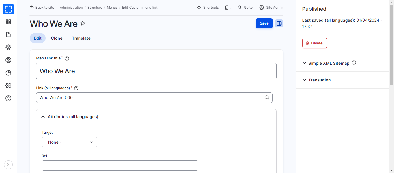The width and height of the screenshot is (394, 173).
Task: Click the dashboard grid icon in sidebar
Action: [8, 22]
